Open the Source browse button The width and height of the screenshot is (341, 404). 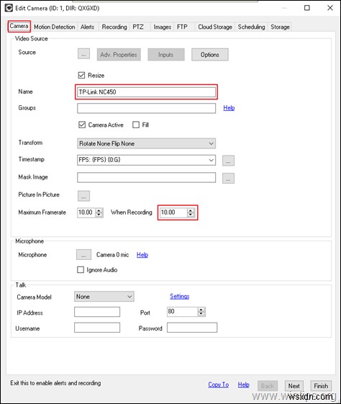[83, 54]
